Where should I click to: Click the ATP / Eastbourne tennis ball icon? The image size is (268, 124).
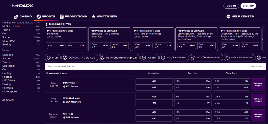[x=163, y=58]
